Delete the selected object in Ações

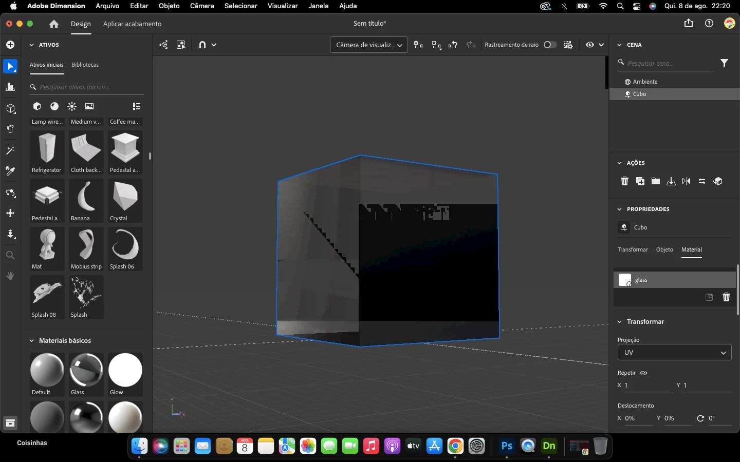[x=624, y=181]
